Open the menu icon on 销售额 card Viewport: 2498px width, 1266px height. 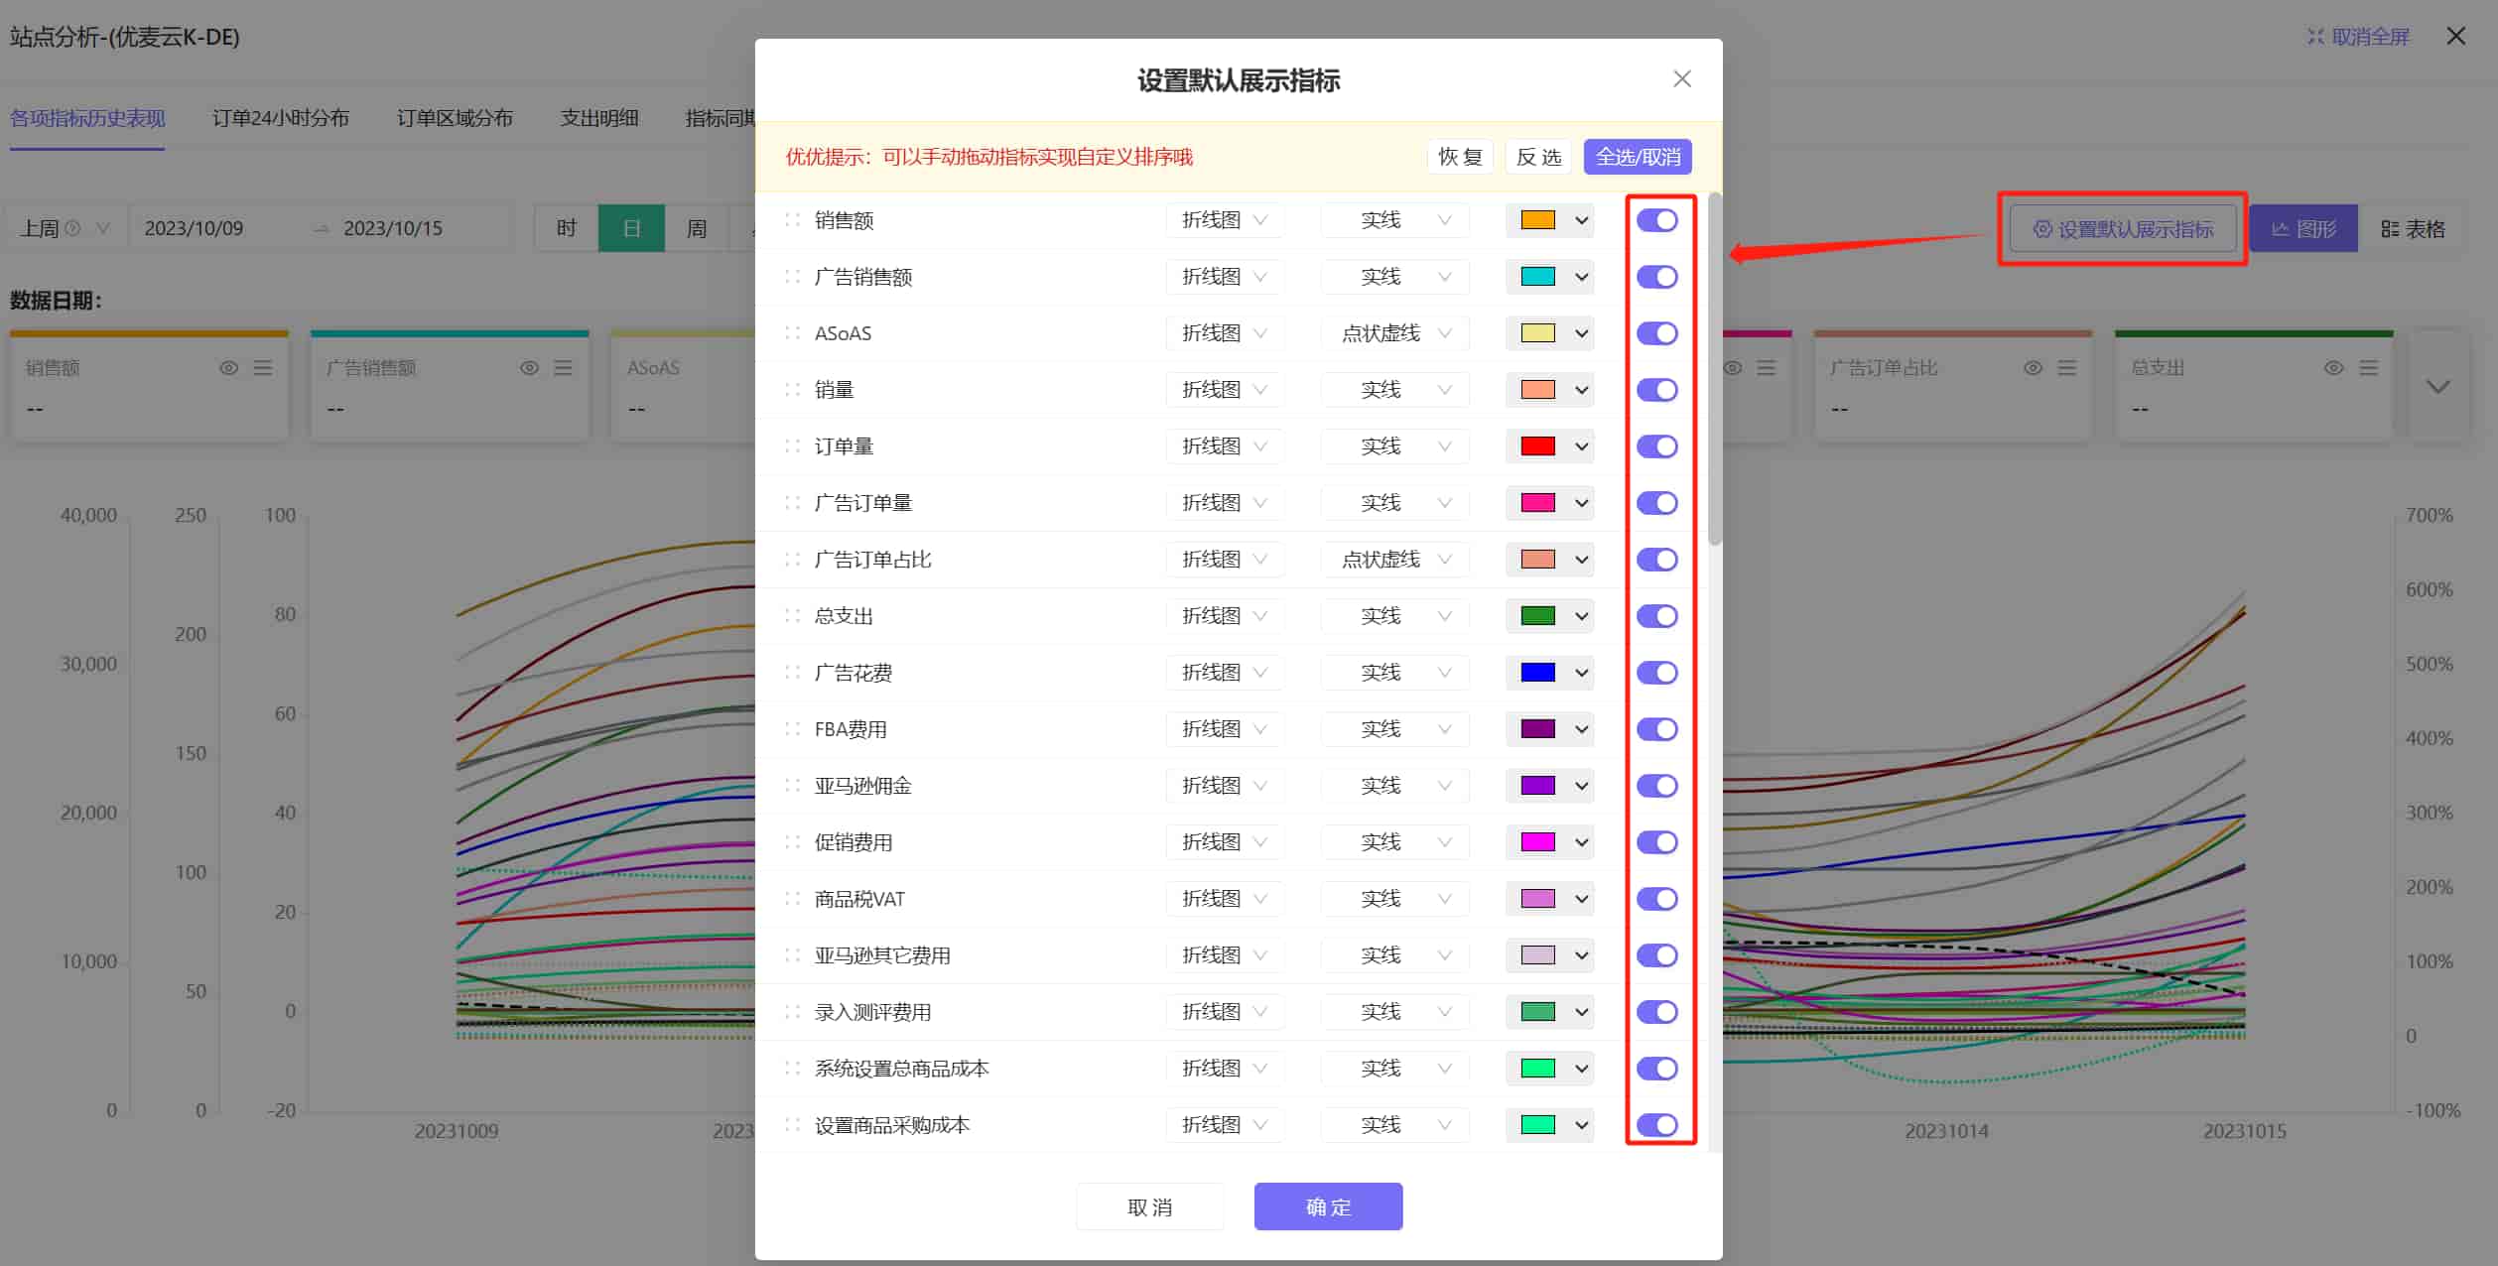tap(263, 368)
